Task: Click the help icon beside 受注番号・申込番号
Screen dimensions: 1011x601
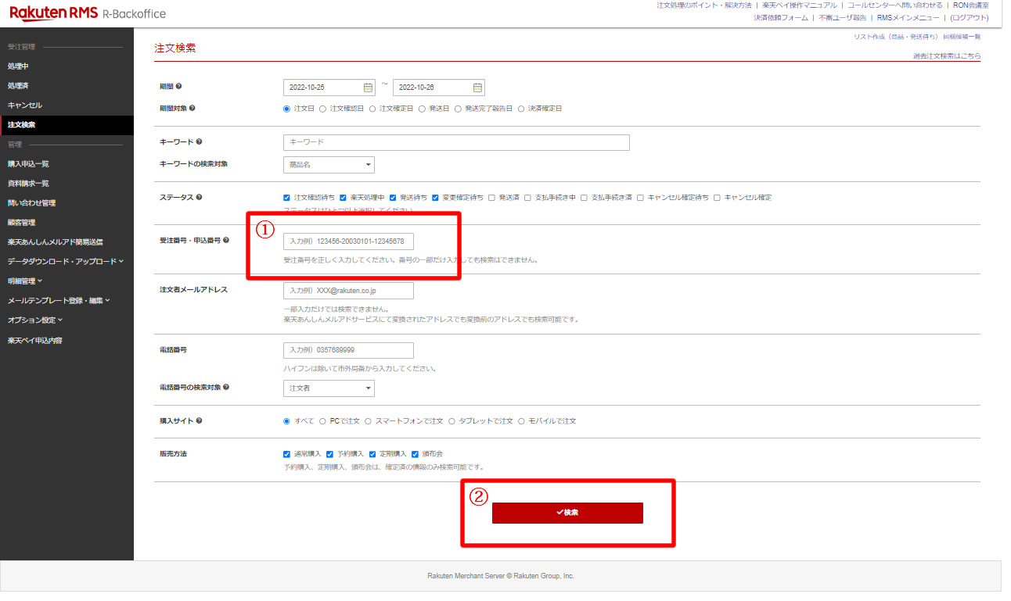Action: coord(226,241)
